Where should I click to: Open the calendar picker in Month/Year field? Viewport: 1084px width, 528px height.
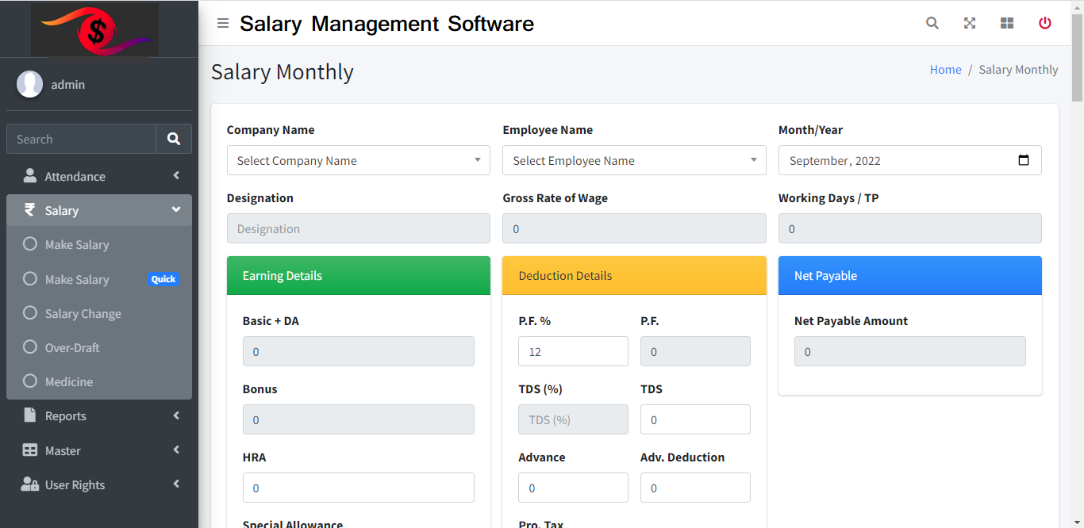click(x=1024, y=160)
